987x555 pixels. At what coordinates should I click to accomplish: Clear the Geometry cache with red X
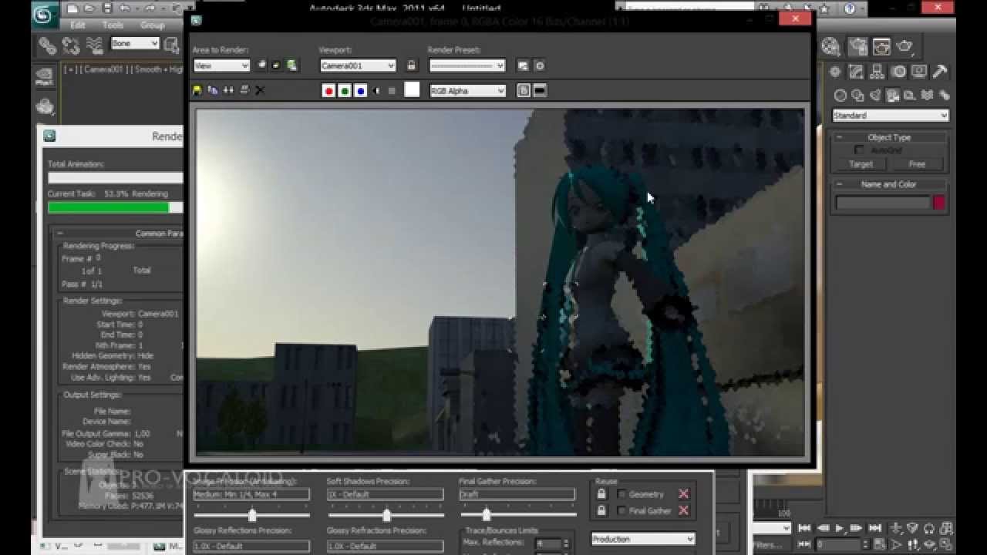[683, 494]
